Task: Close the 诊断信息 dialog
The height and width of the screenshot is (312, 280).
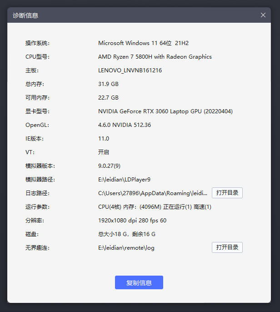Action: pyautogui.click(x=263, y=15)
